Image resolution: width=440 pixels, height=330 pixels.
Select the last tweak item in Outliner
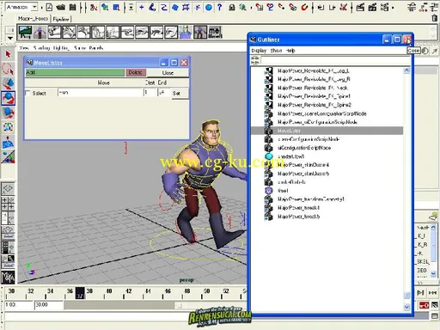pyautogui.click(x=298, y=217)
